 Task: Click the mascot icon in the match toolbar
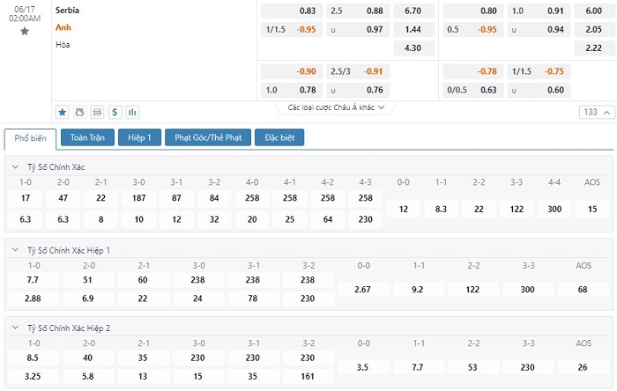click(x=79, y=112)
